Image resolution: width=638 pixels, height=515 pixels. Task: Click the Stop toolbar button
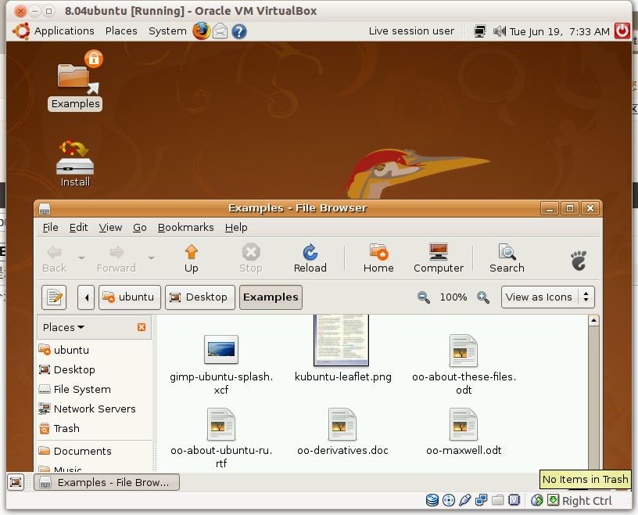coord(251,258)
